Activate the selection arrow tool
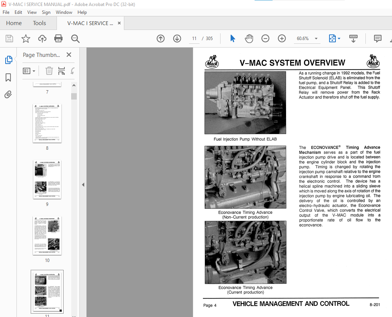 pos(233,39)
